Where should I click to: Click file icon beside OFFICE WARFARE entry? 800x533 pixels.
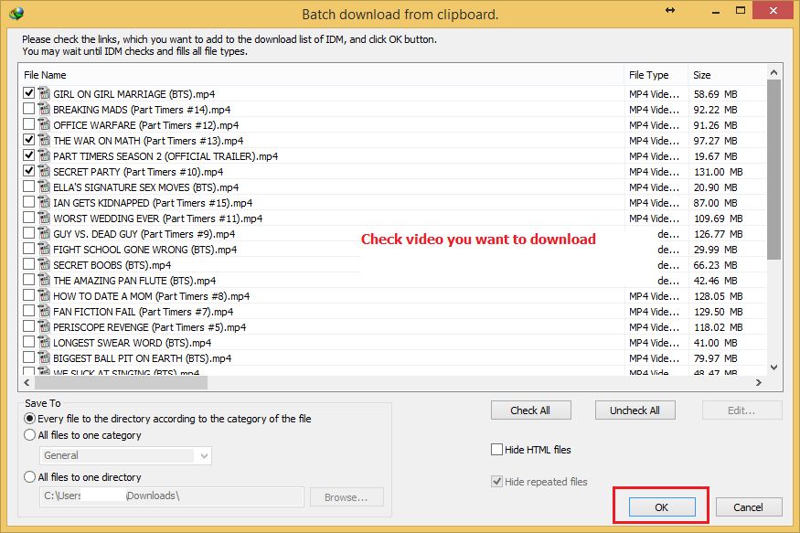click(x=43, y=125)
